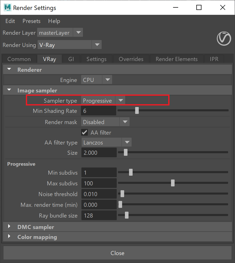Click the Maya app icon in title bar
This screenshot has height=263, width=235.
[8, 8]
